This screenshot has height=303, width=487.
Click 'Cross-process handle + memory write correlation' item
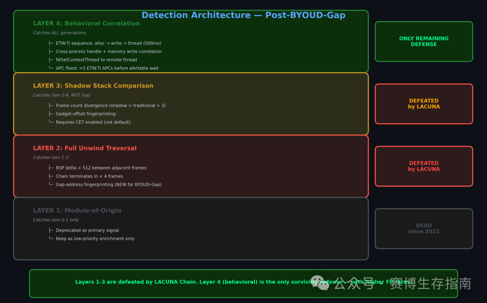click(x=109, y=51)
